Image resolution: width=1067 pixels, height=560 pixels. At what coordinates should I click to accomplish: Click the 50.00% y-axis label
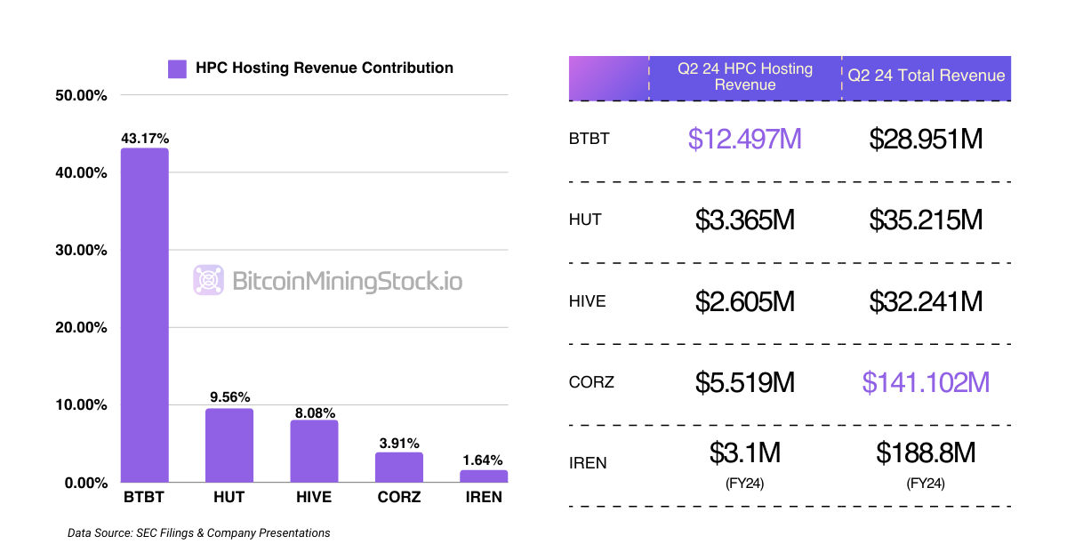point(81,95)
